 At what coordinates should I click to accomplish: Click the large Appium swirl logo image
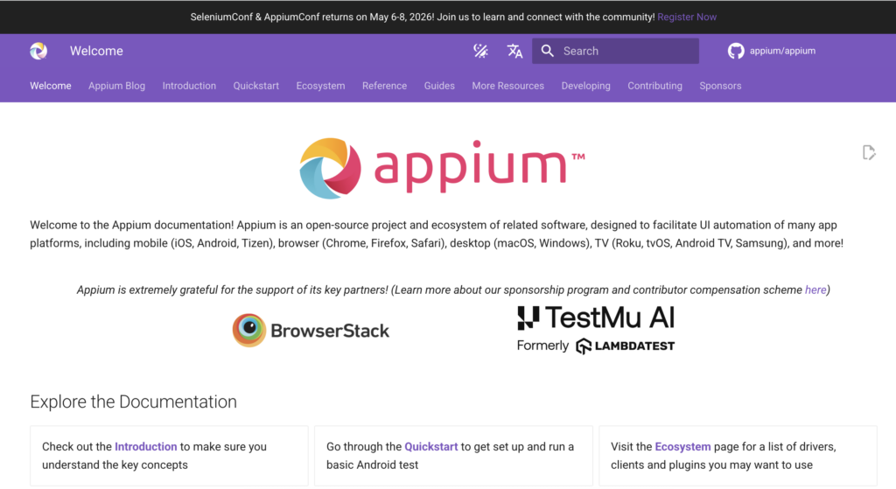pyautogui.click(x=330, y=168)
